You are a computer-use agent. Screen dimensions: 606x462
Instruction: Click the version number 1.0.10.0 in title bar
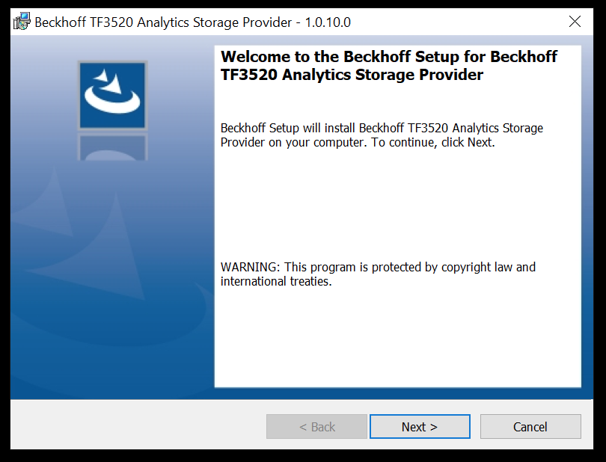328,22
